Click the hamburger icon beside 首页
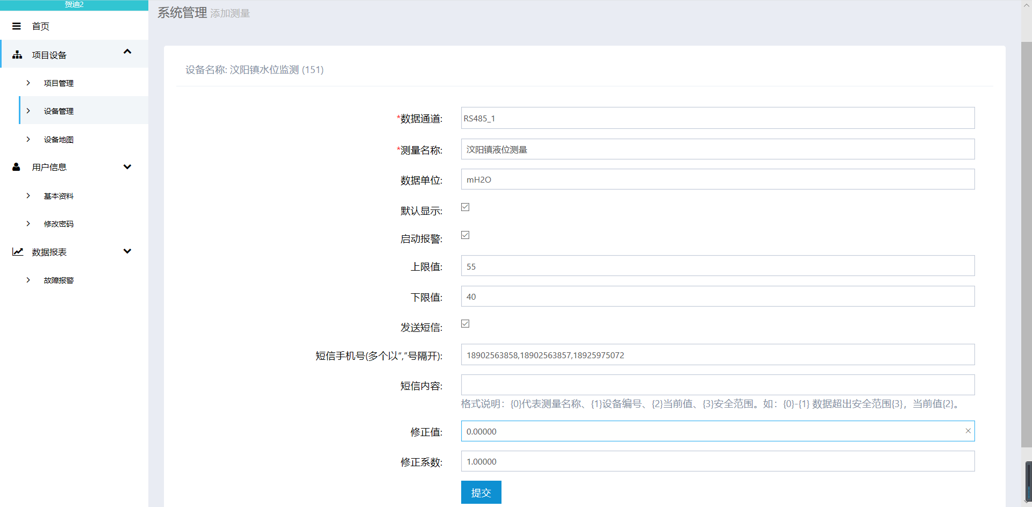The image size is (1032, 507). click(17, 26)
